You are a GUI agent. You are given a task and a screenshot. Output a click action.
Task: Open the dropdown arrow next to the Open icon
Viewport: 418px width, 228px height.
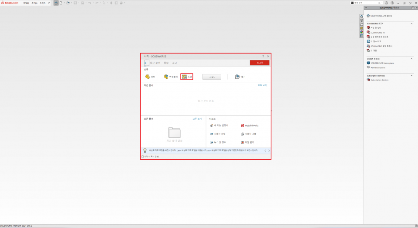click(x=72, y=3)
